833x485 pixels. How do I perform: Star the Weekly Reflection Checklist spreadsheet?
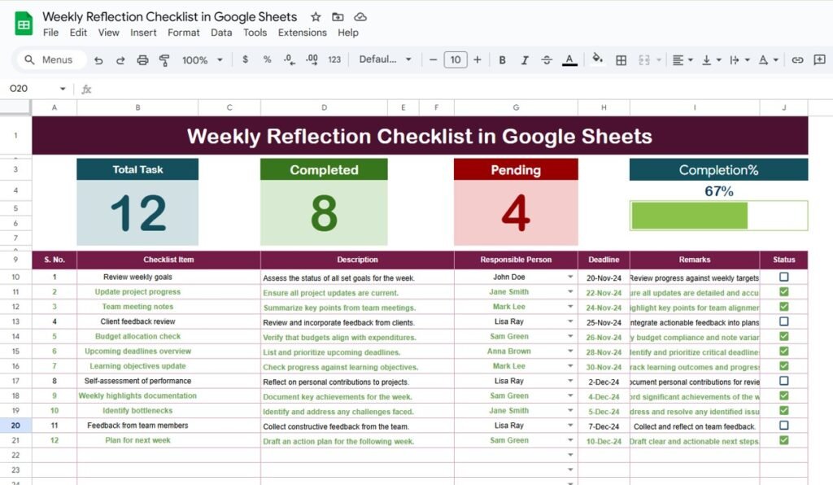[x=316, y=16]
